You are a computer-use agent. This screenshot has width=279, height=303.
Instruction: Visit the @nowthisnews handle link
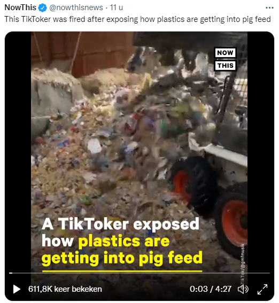(76, 7)
